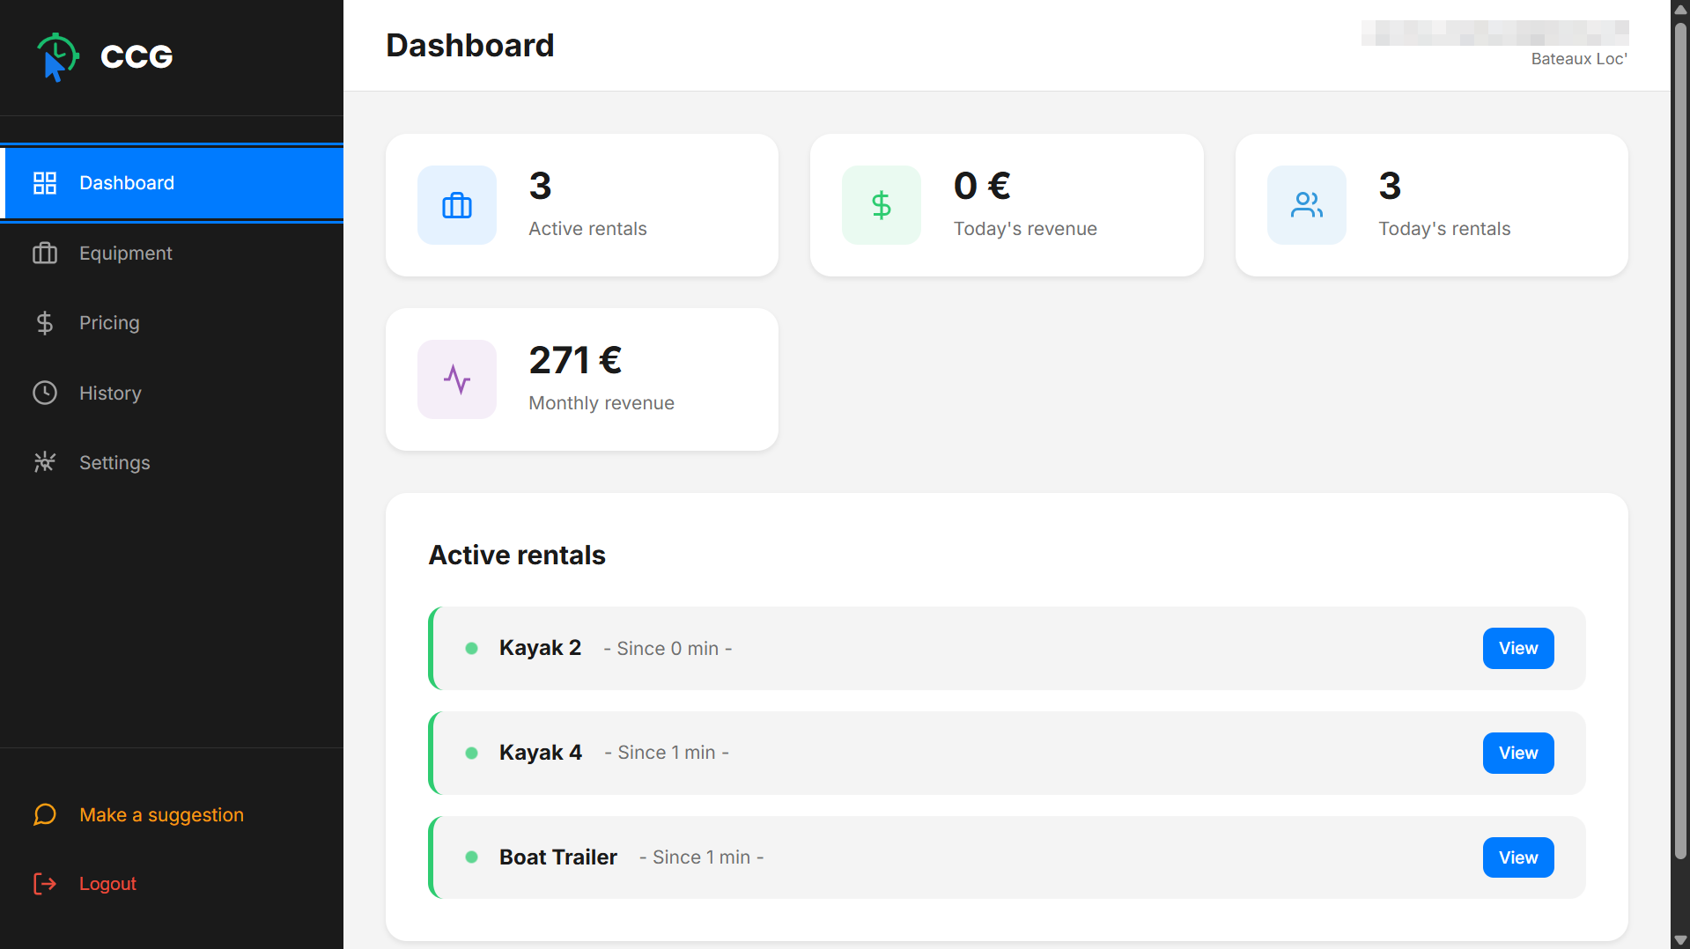
Task: View the Boat Trailer rental
Action: (x=1518, y=858)
